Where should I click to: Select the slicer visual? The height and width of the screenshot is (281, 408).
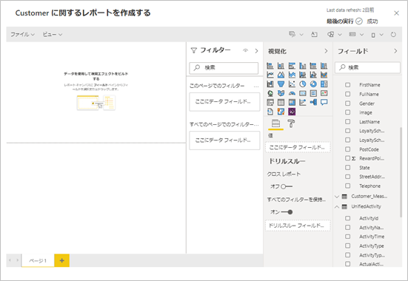[270, 103]
